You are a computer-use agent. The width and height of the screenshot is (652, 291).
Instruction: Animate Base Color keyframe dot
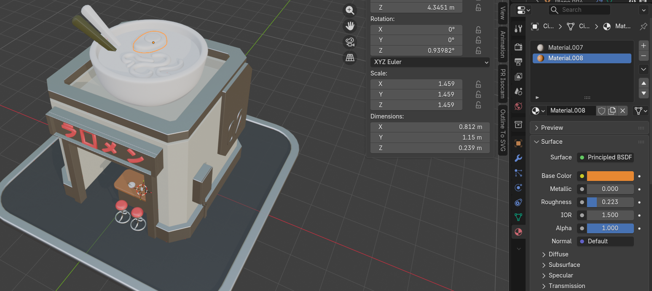pyautogui.click(x=639, y=176)
